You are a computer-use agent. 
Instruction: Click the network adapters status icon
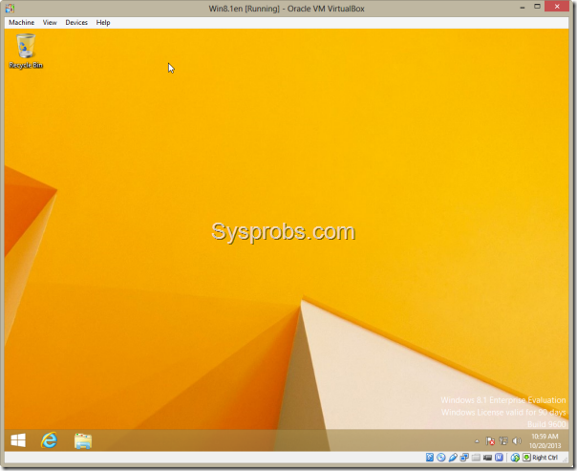pos(464,457)
